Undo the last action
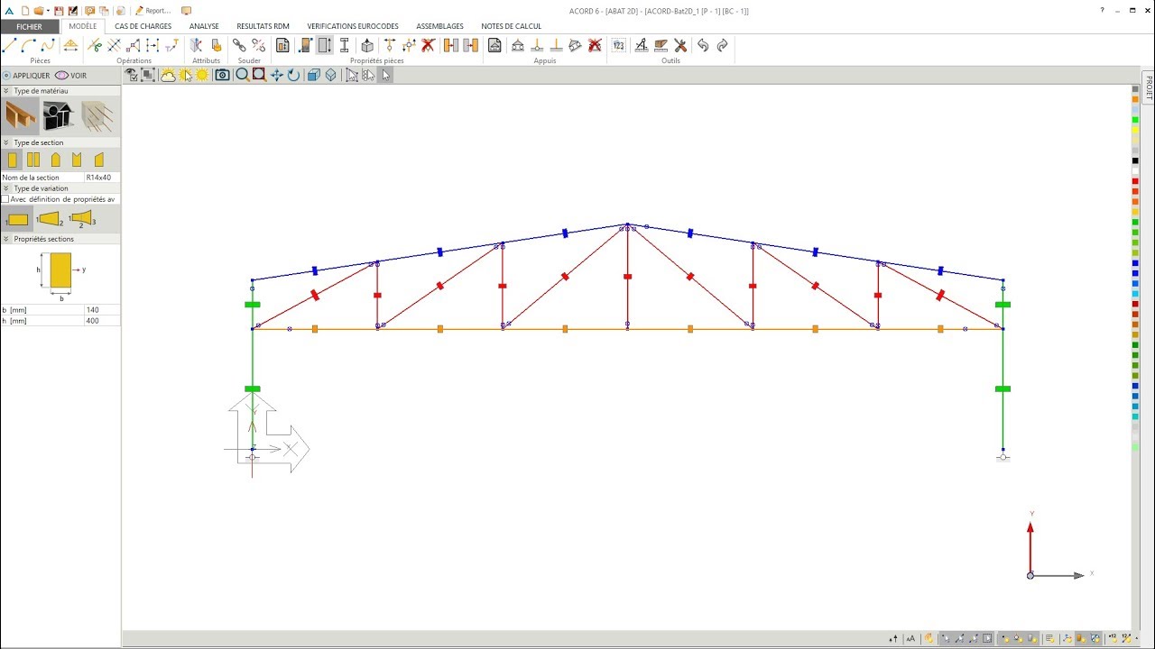The width and height of the screenshot is (1155, 649). [x=703, y=45]
